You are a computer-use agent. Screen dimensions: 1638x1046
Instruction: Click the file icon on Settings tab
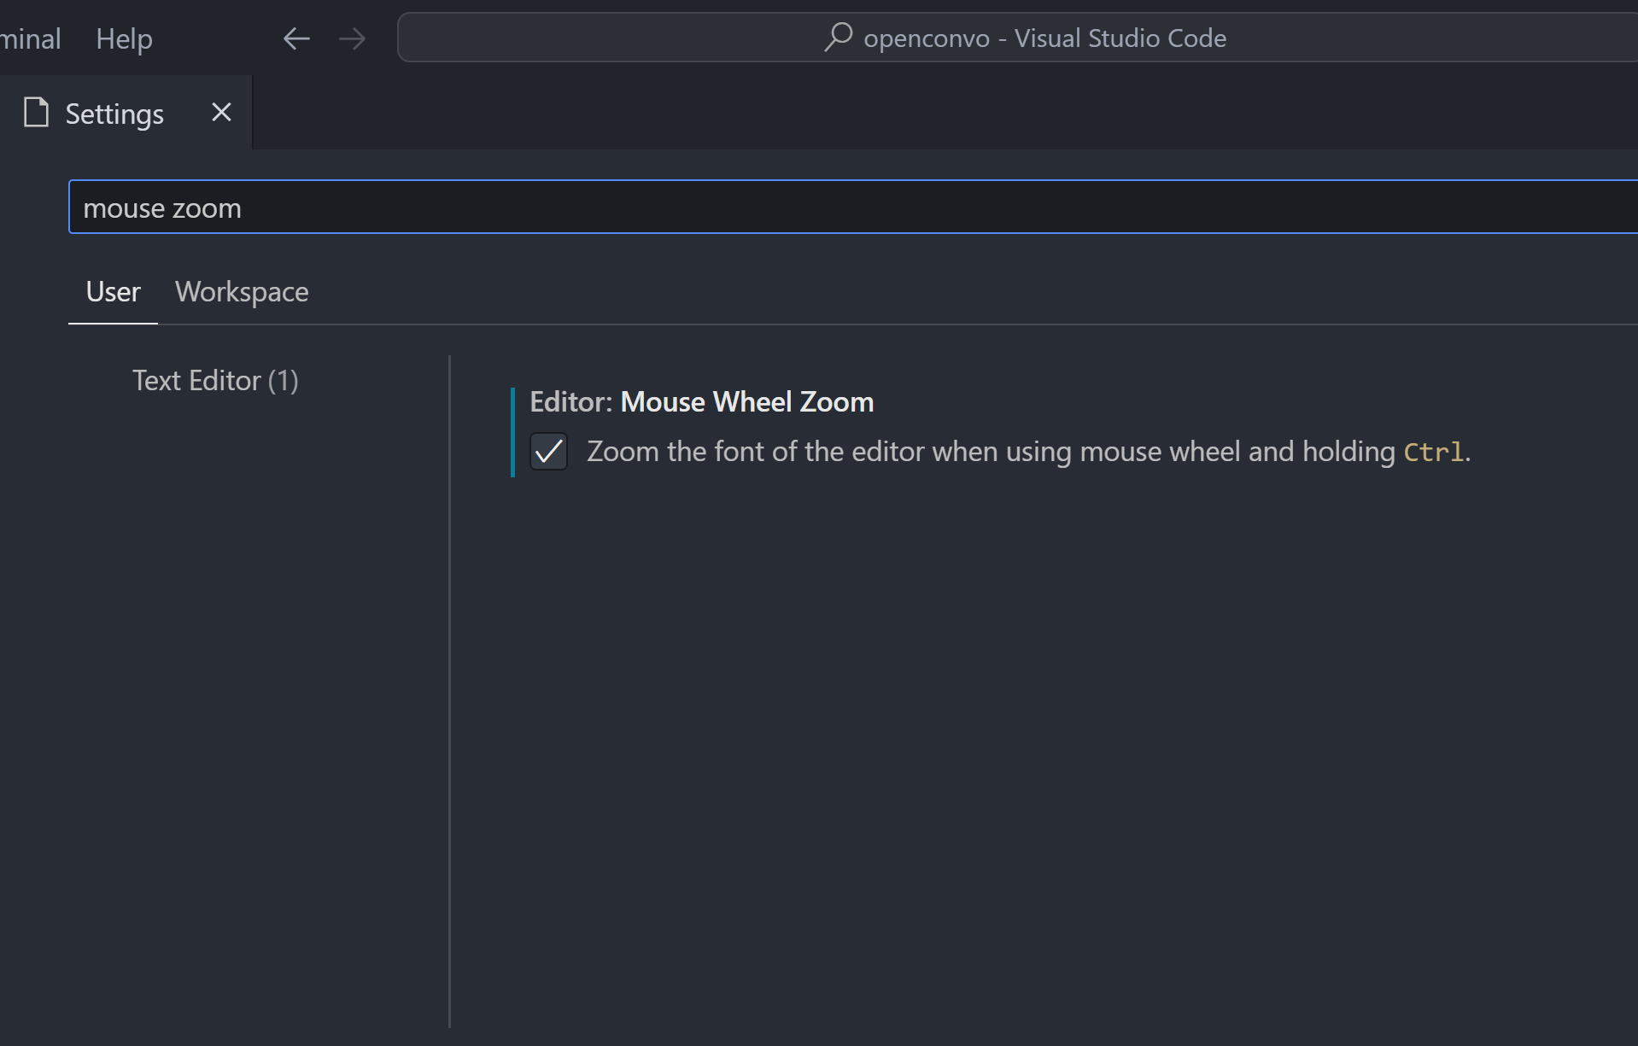[36, 113]
